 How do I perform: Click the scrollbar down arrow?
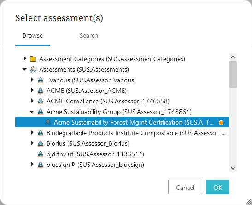point(233,168)
